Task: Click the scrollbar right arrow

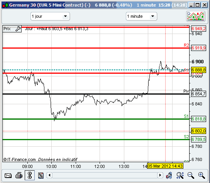Action: click(x=160, y=175)
